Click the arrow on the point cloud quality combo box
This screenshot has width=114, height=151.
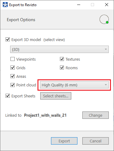[106, 85]
